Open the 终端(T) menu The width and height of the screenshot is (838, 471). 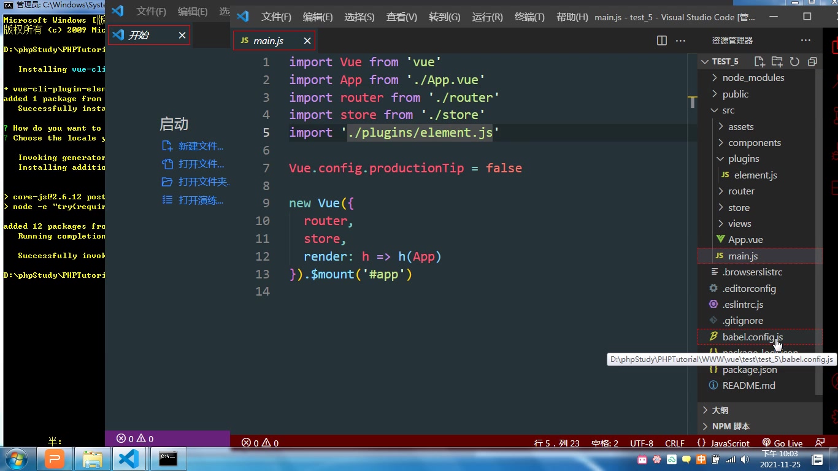tap(529, 17)
